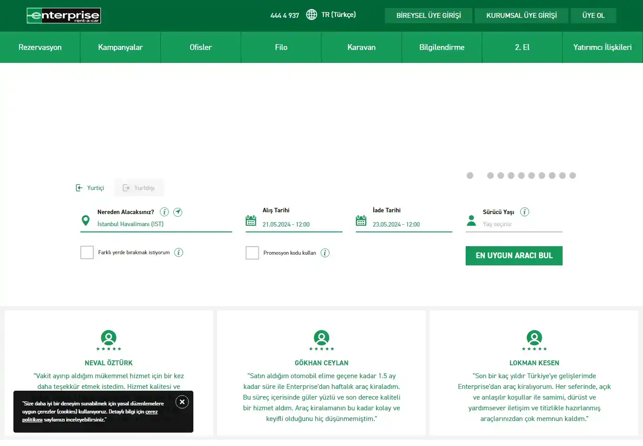Open Alış Tarihi 21.05.2024 date picker
Screen dimensions: 643x446
[294, 224]
